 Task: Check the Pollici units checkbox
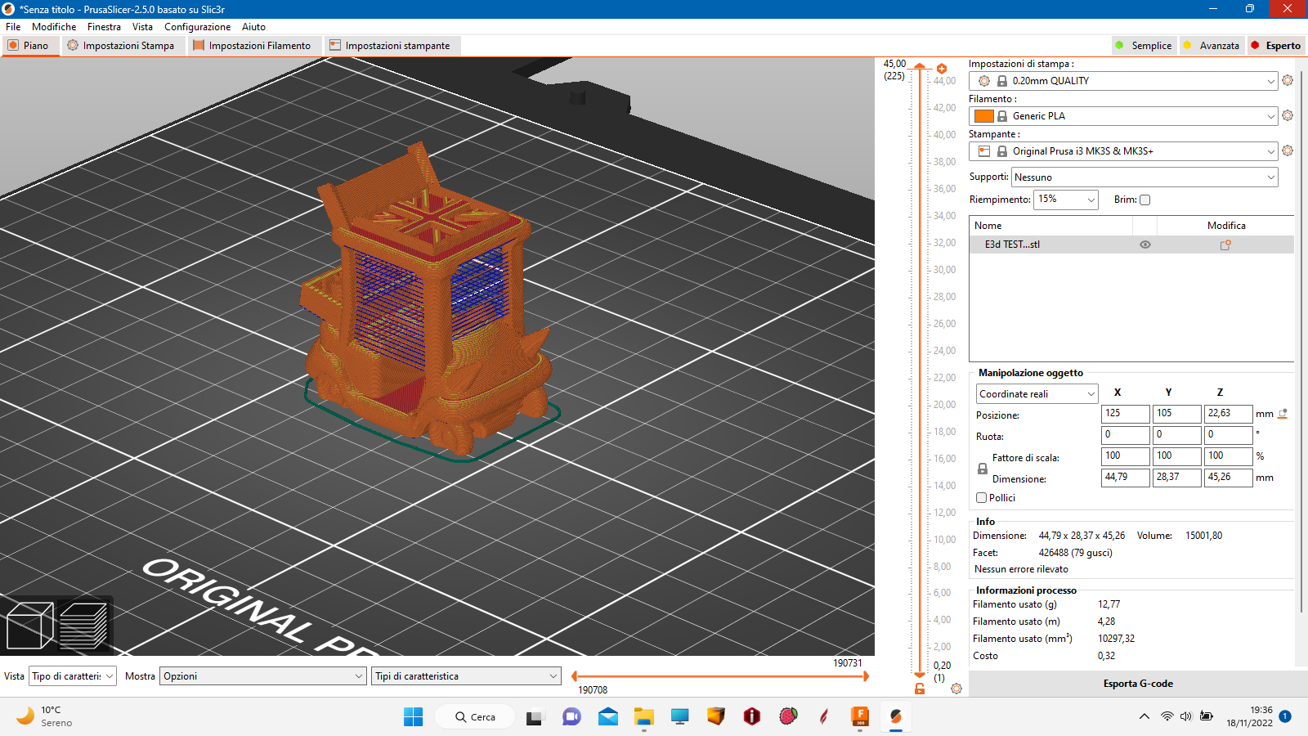[x=982, y=498]
